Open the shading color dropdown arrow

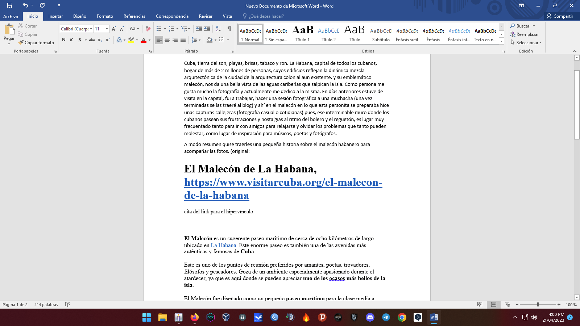[215, 40]
